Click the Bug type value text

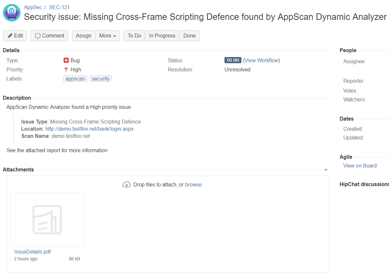tap(75, 60)
